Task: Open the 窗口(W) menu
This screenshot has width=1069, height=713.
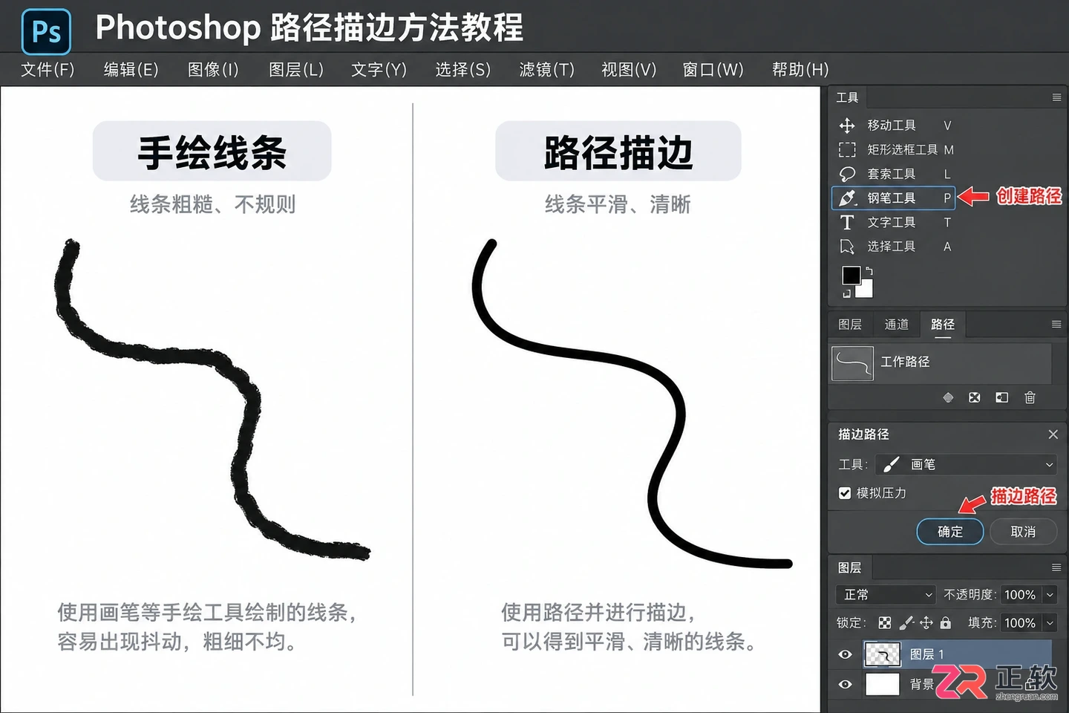Action: coord(713,70)
